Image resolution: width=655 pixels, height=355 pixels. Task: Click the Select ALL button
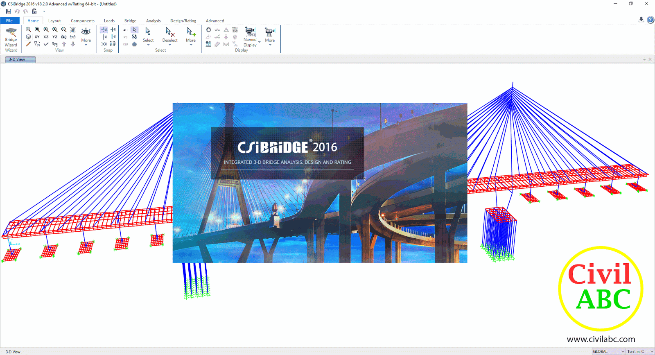click(126, 30)
